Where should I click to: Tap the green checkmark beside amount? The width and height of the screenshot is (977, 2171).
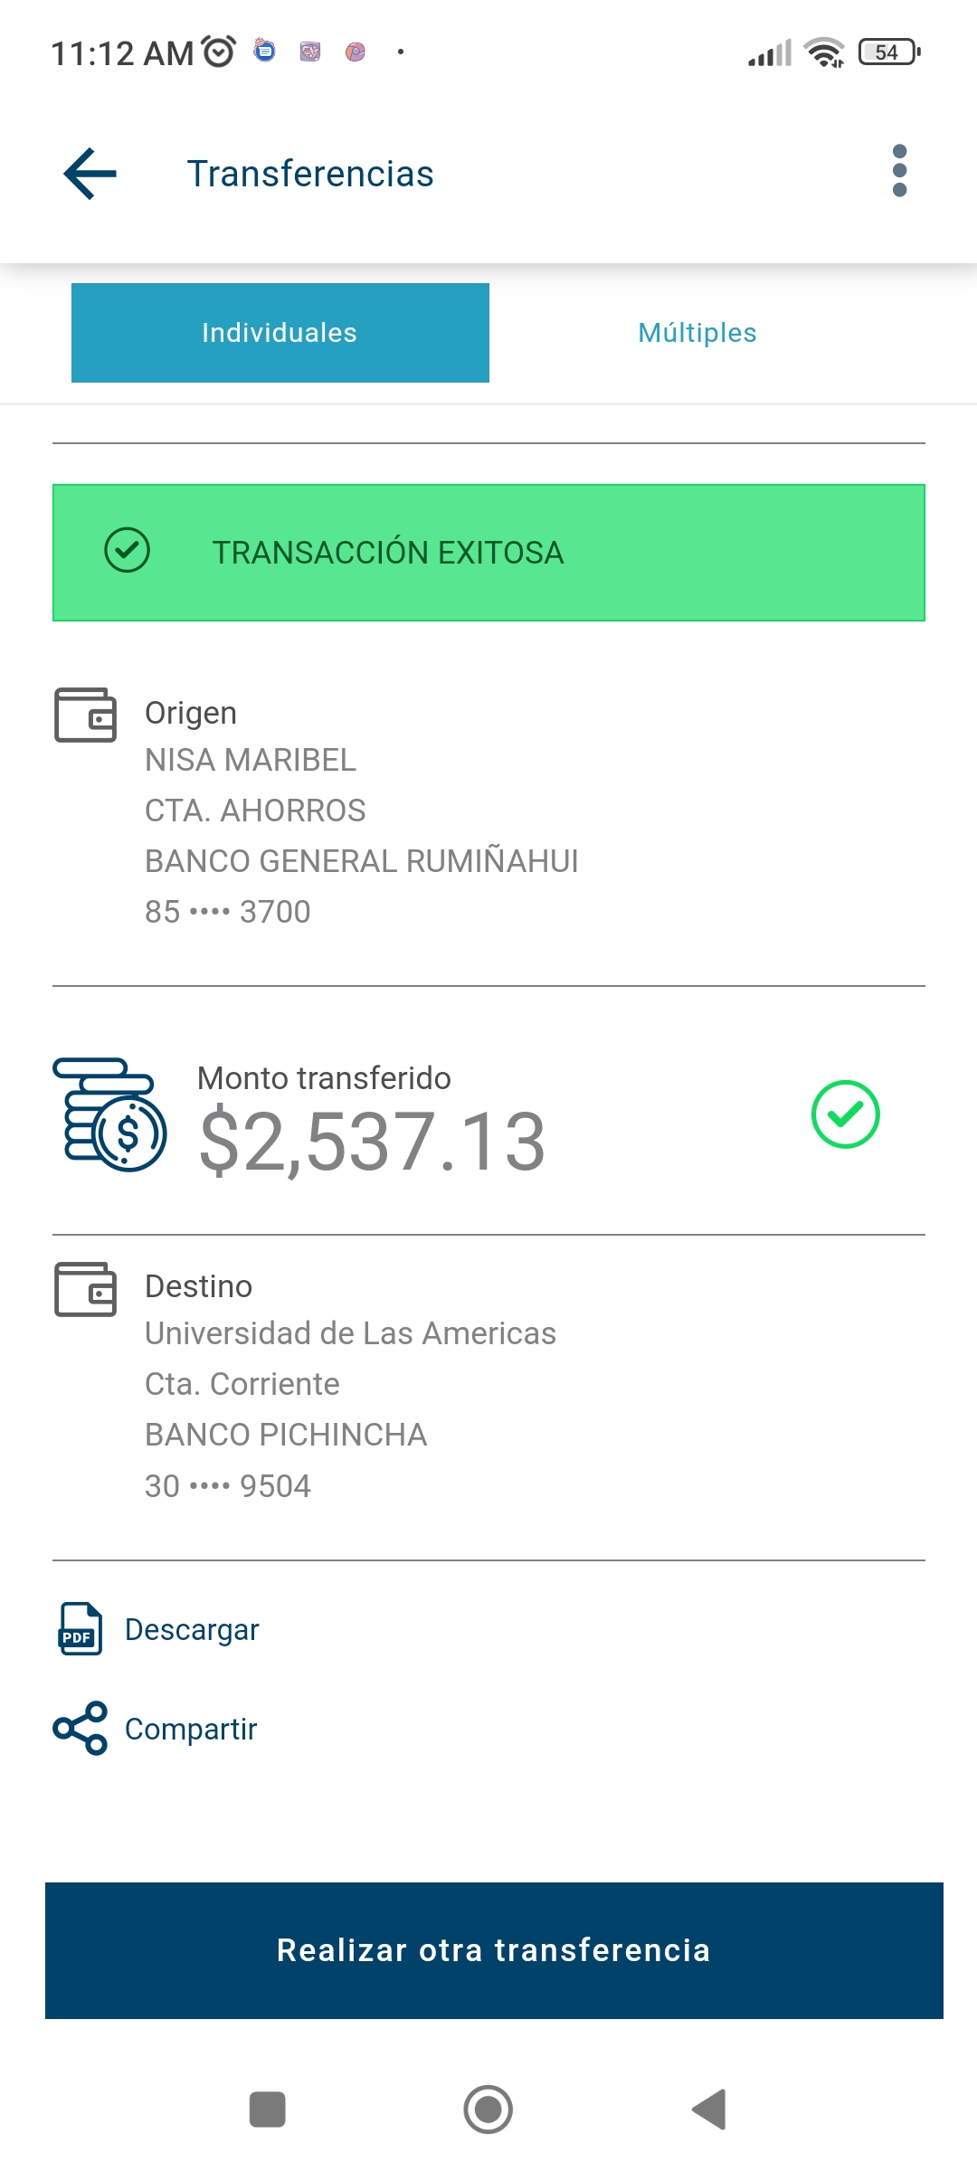[x=845, y=1114]
